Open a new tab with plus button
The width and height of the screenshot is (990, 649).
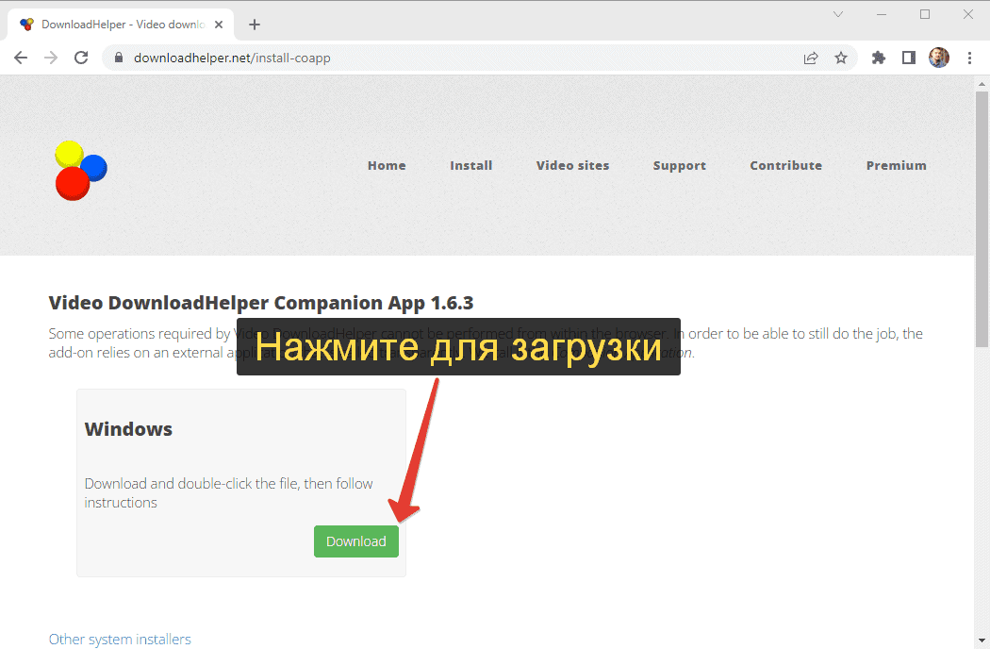[x=255, y=25]
